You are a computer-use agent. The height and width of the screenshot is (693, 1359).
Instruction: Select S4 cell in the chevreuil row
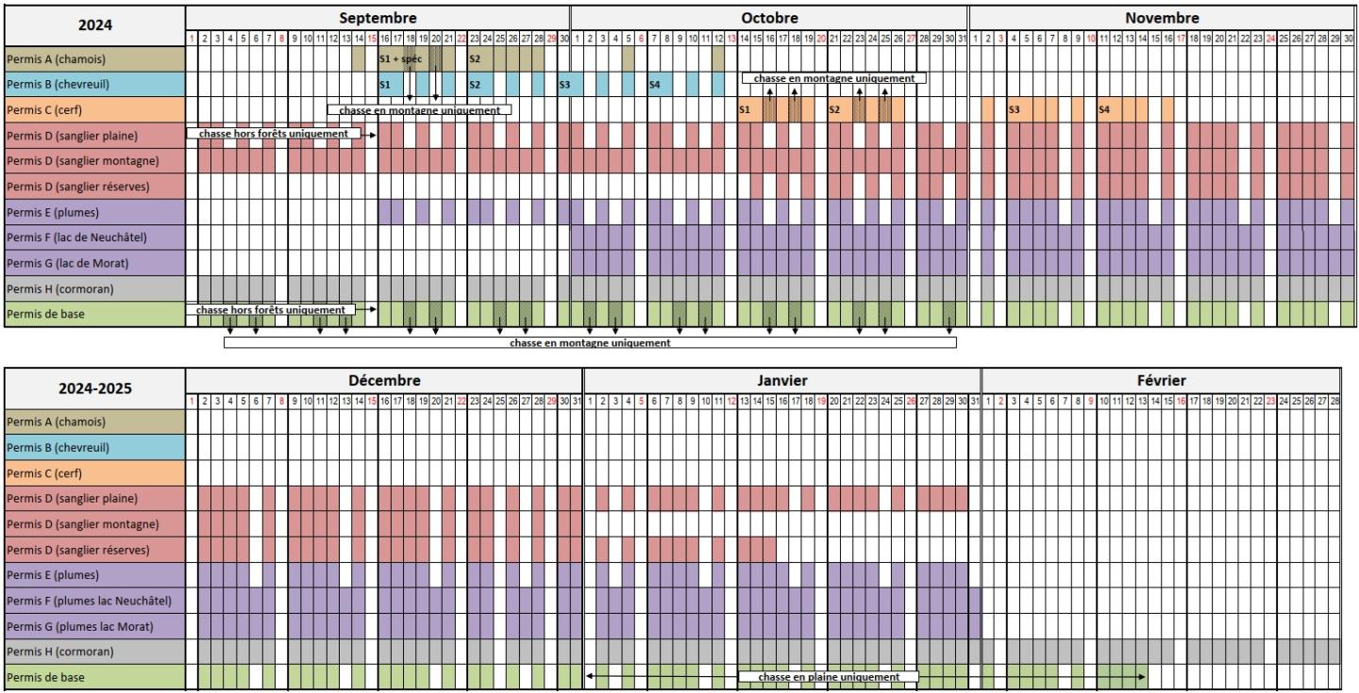coord(654,84)
